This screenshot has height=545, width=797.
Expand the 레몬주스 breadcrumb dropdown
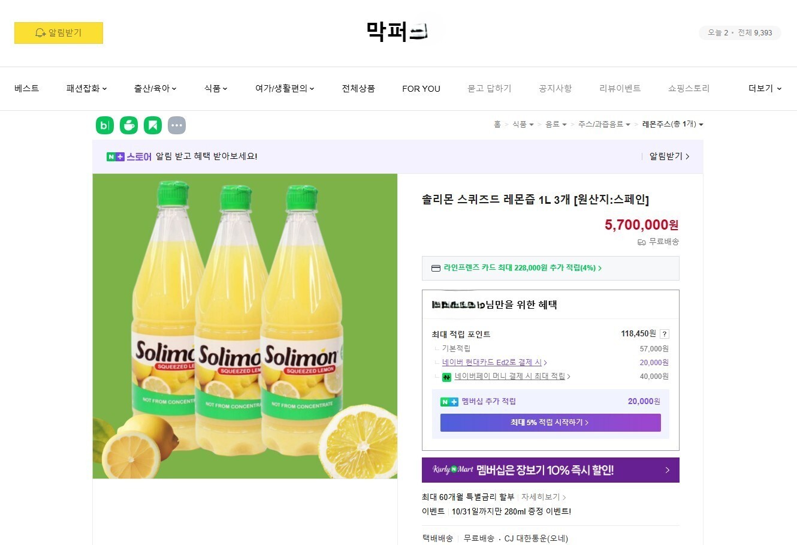tap(672, 124)
